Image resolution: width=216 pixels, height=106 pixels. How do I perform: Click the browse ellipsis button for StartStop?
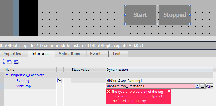tap(202, 86)
